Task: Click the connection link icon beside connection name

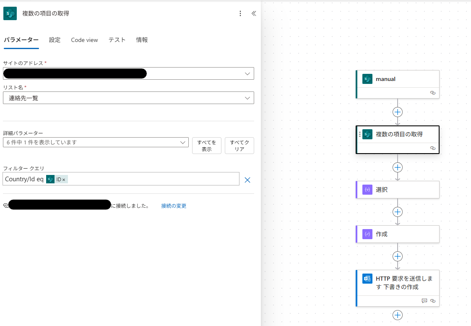Action: (x=6, y=206)
